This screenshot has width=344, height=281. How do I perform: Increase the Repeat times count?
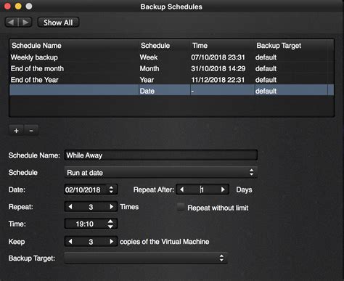click(111, 207)
